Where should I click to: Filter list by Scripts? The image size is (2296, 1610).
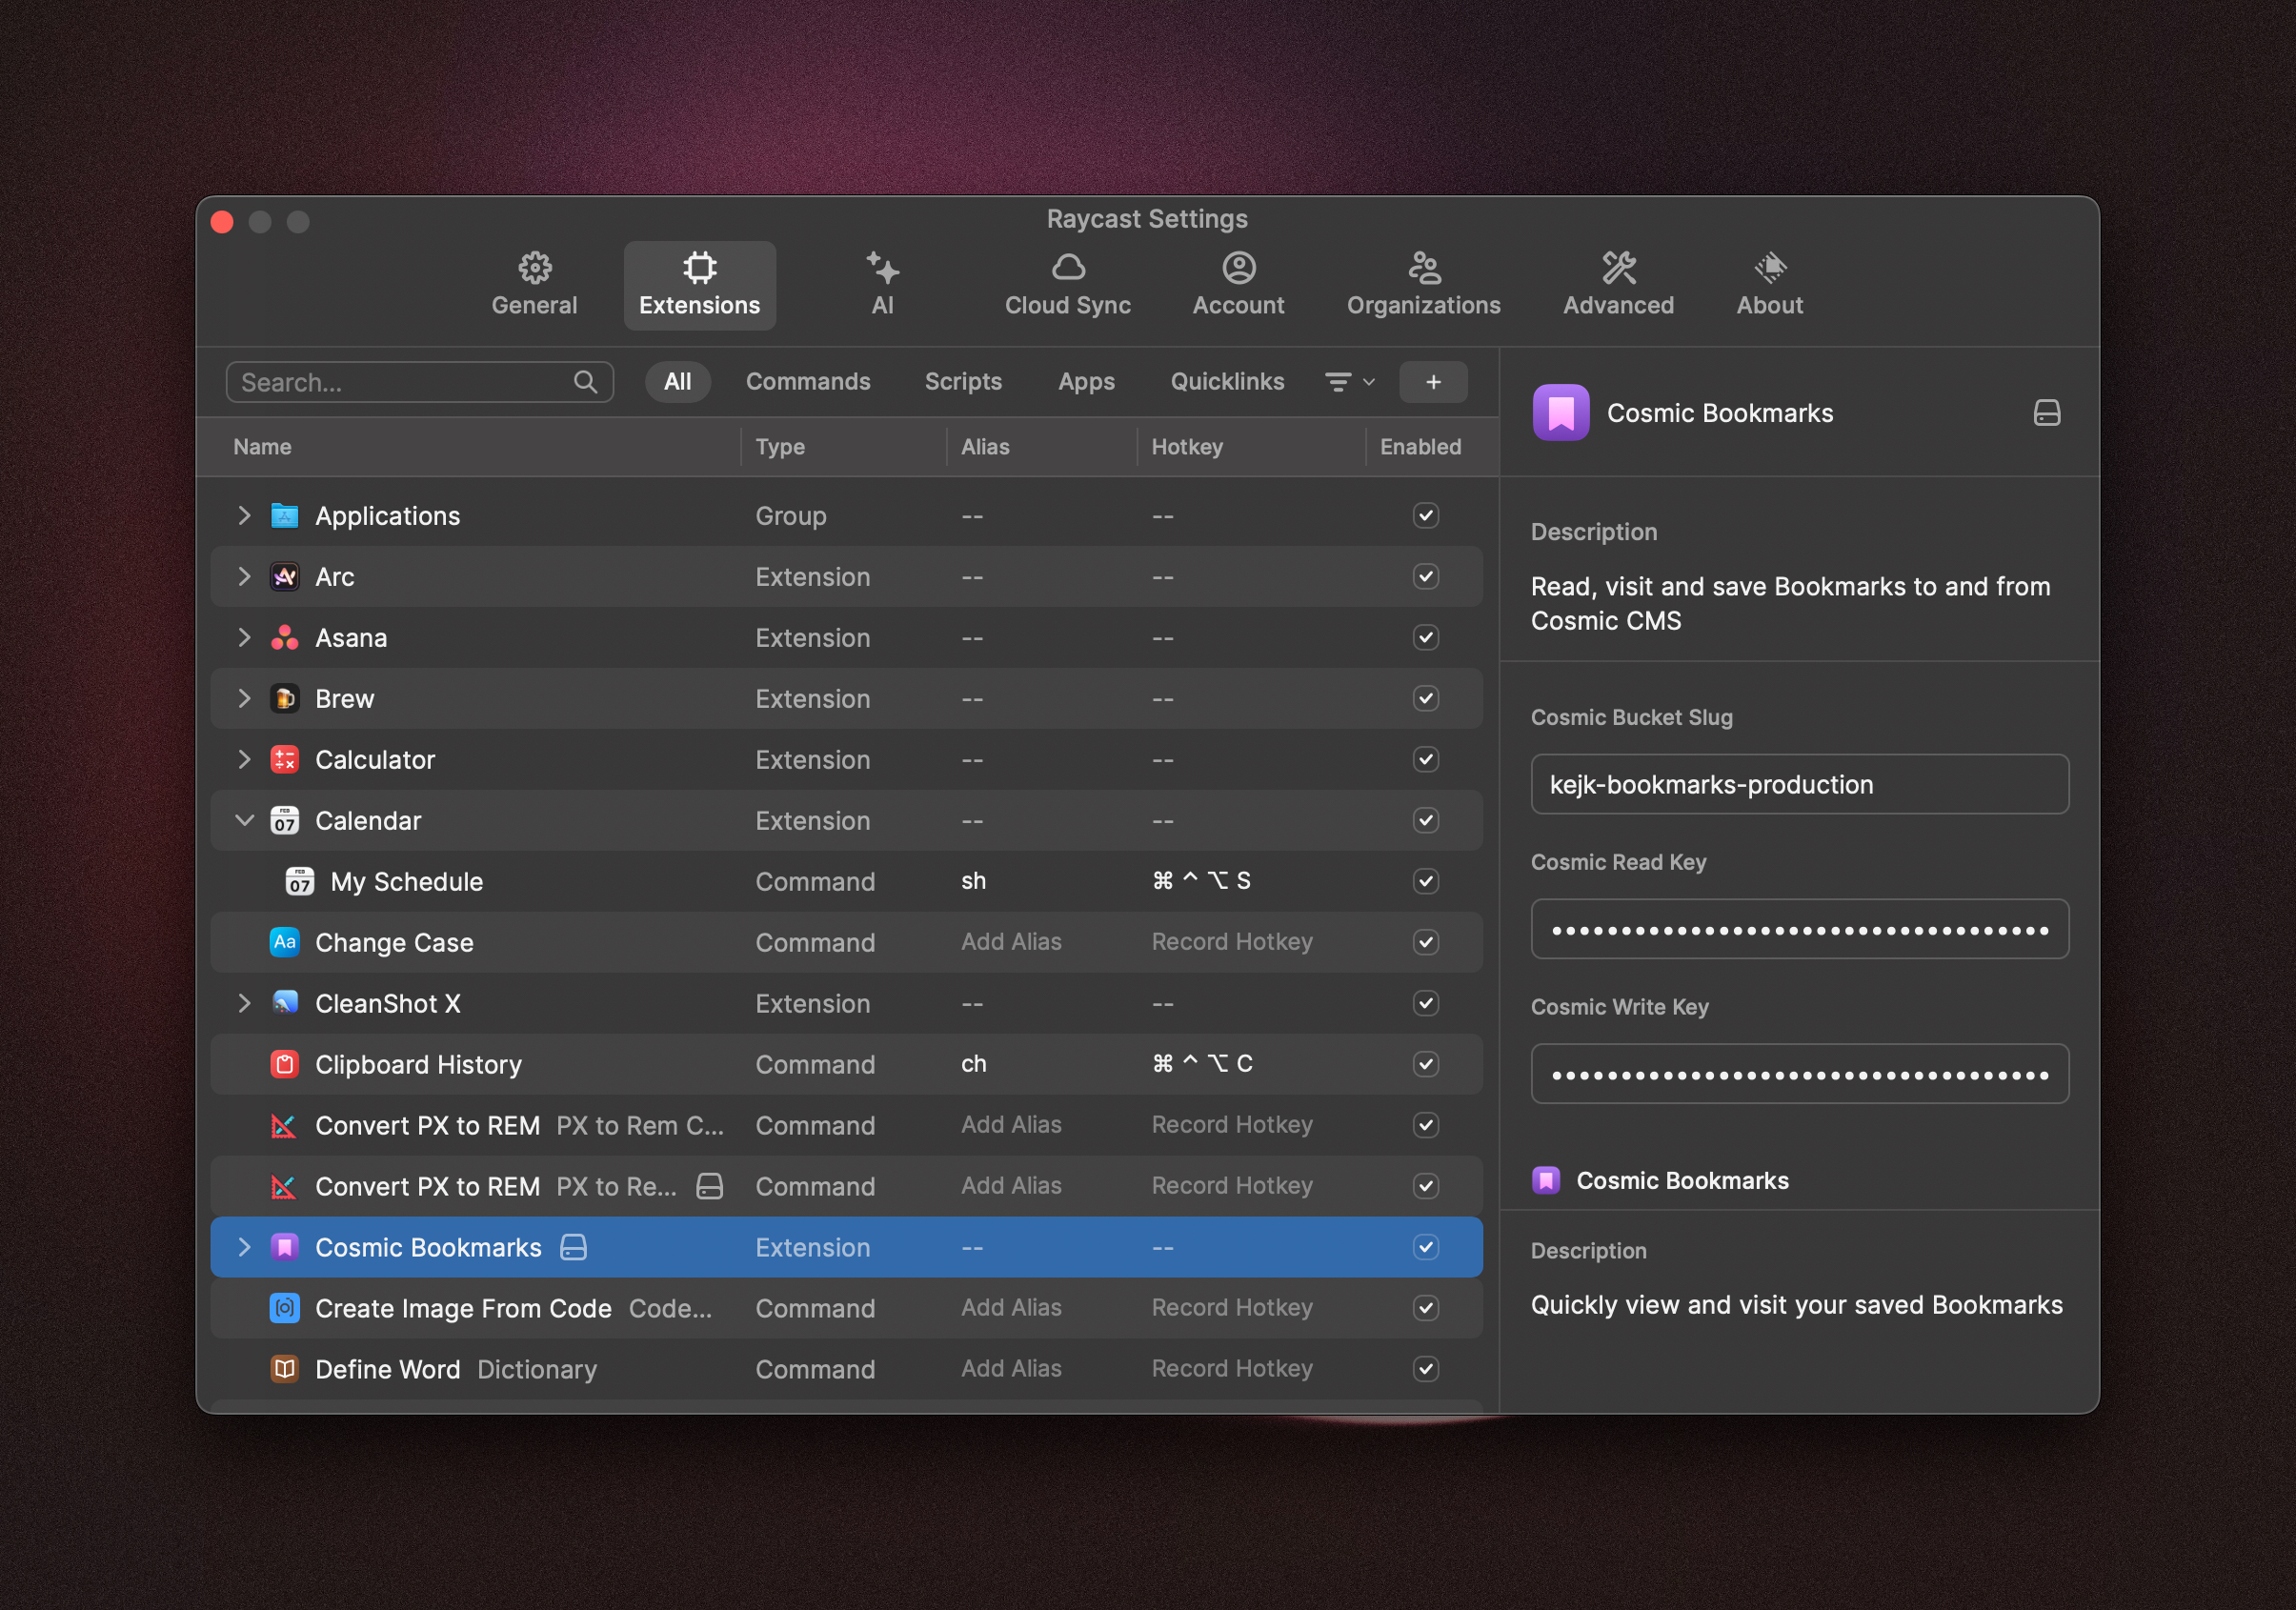pyautogui.click(x=962, y=382)
